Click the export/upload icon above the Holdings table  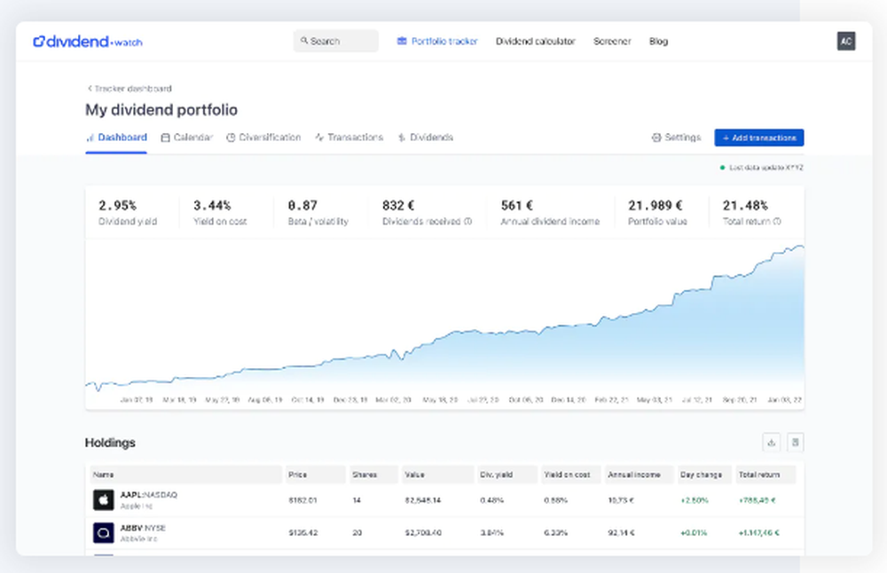[771, 442]
